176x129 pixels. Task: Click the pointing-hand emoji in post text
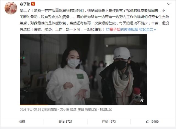156,17
